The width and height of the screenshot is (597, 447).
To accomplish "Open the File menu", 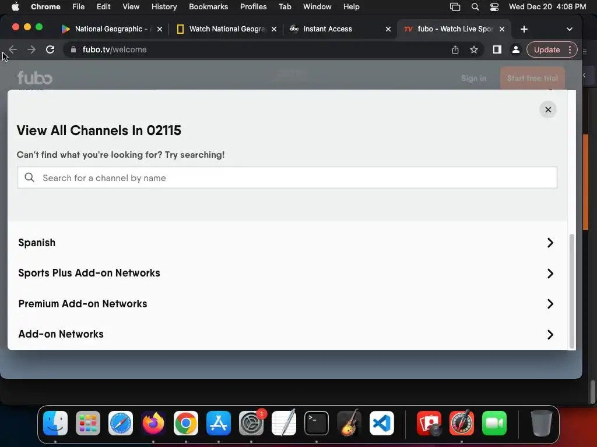I will tap(79, 6).
